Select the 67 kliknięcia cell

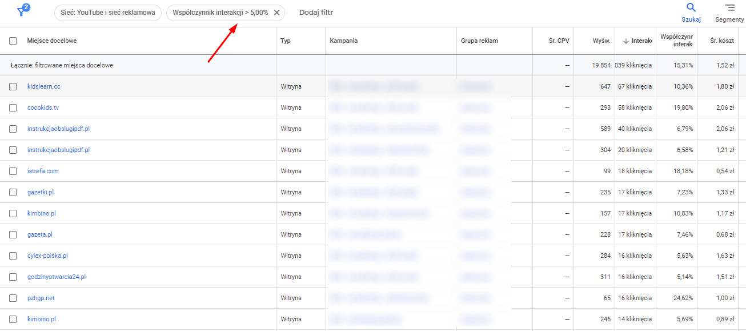[x=635, y=86]
